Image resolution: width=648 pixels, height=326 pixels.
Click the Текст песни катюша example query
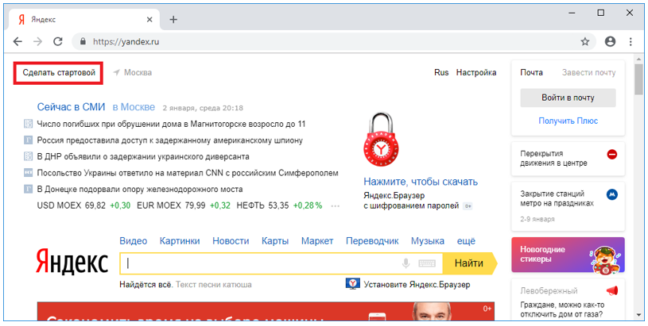(x=214, y=285)
